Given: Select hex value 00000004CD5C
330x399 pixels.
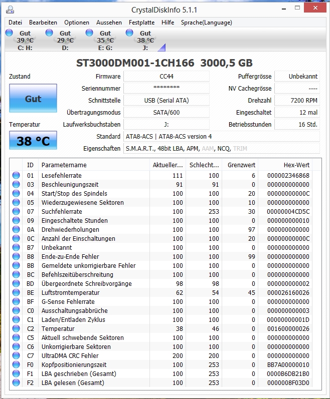Looking at the screenshot, I should point(288,211).
